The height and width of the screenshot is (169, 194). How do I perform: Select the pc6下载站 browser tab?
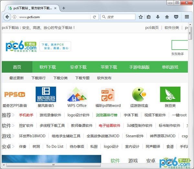32,8
